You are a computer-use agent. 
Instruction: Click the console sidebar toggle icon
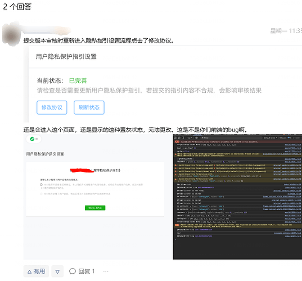point(175,138)
